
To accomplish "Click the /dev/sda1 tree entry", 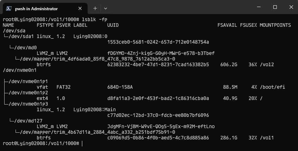I will [21, 36].
